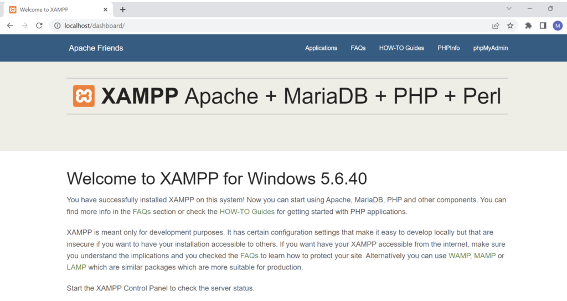Go to PHPInfo page
Screen dimensions: 567x301
coord(449,48)
